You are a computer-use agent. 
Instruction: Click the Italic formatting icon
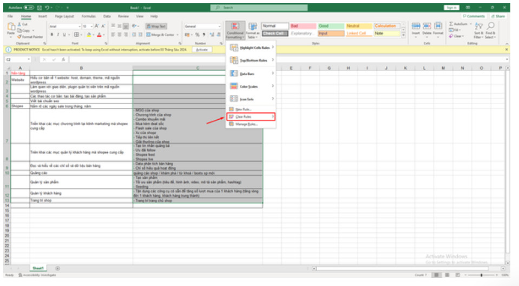pos(58,34)
